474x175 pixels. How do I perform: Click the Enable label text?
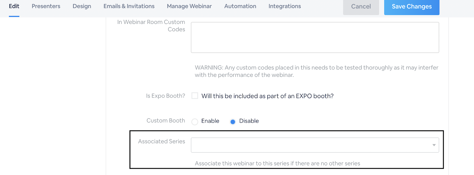click(210, 121)
